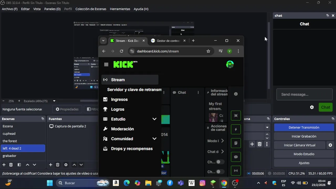Open virtual camera settings gear
Image resolution: width=336 pixels, height=189 pixels.
click(330, 145)
